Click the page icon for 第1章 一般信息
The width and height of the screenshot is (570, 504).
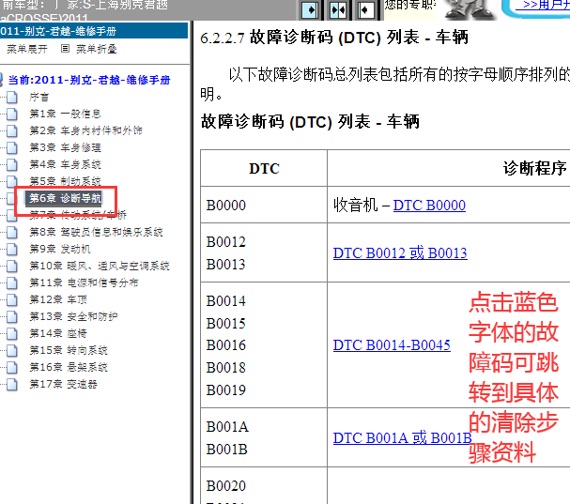pyautogui.click(x=12, y=115)
